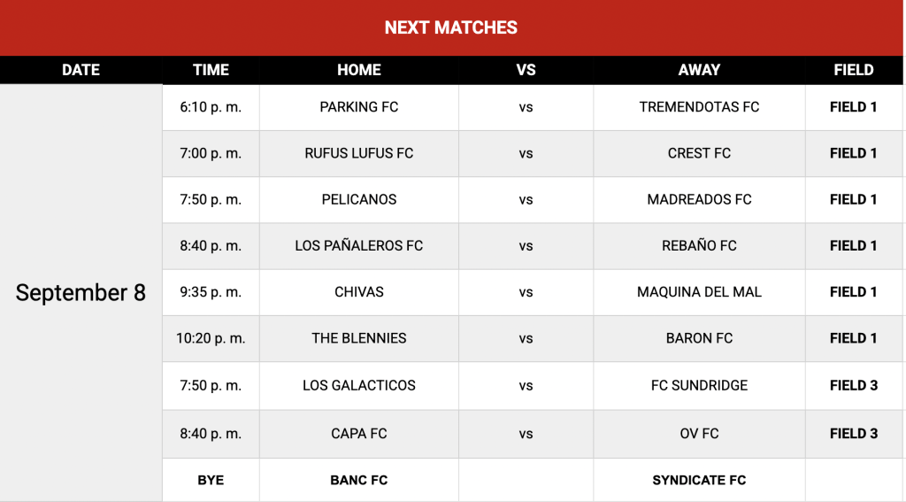Click the HOME column header
This screenshot has height=502, width=906.
click(359, 70)
